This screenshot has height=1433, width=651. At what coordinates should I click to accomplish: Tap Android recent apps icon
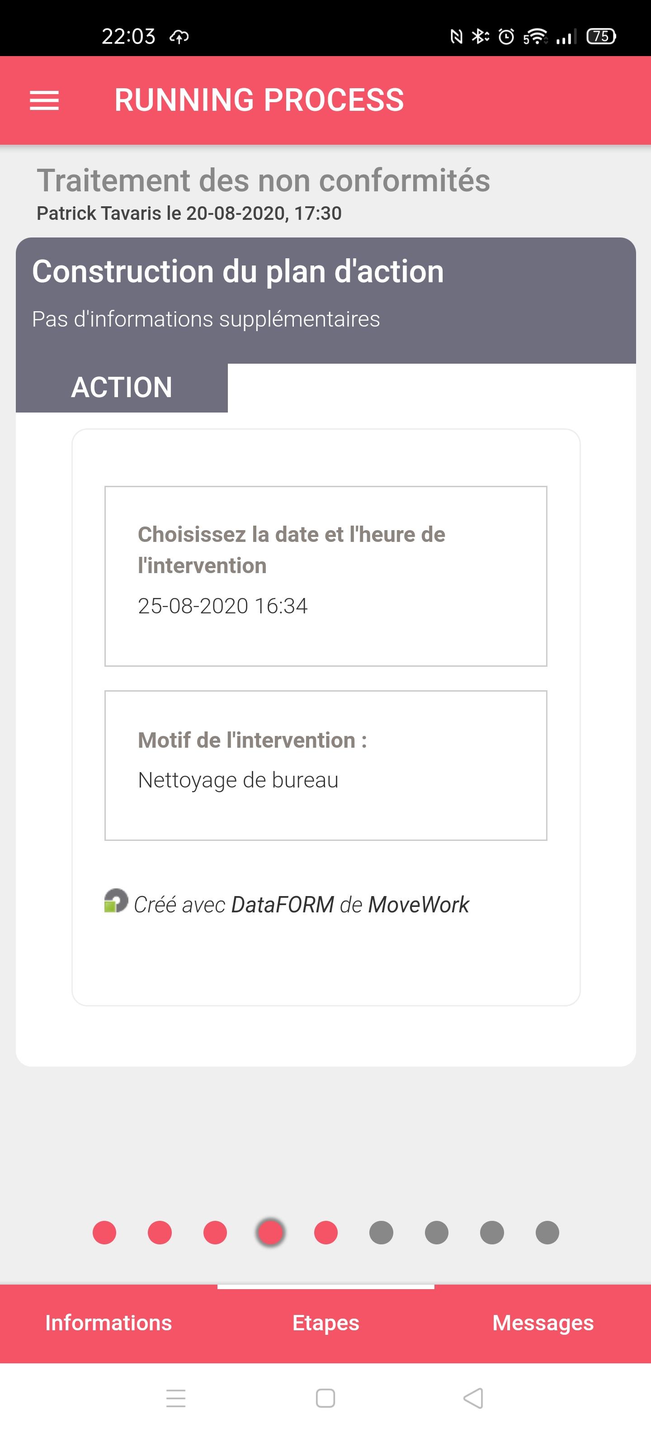(x=176, y=1398)
